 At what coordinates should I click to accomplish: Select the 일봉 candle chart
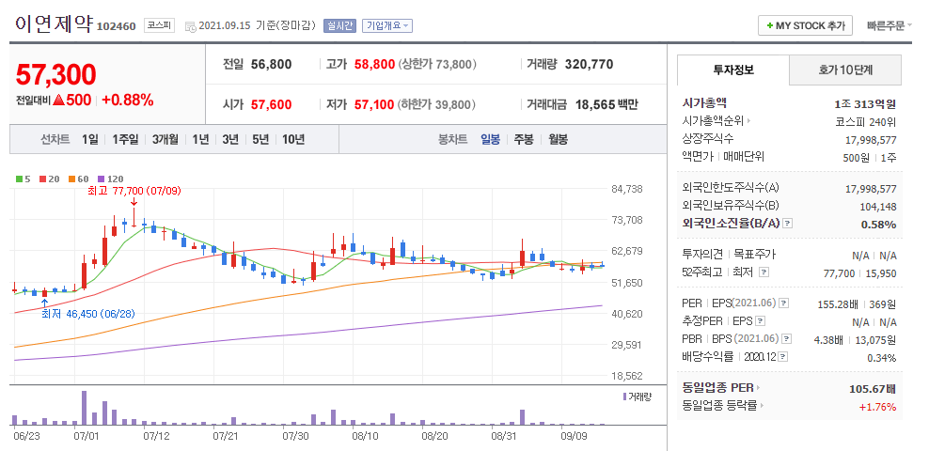click(x=490, y=140)
